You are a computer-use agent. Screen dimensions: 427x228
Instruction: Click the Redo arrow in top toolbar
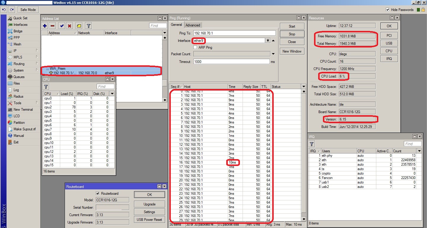12,10
